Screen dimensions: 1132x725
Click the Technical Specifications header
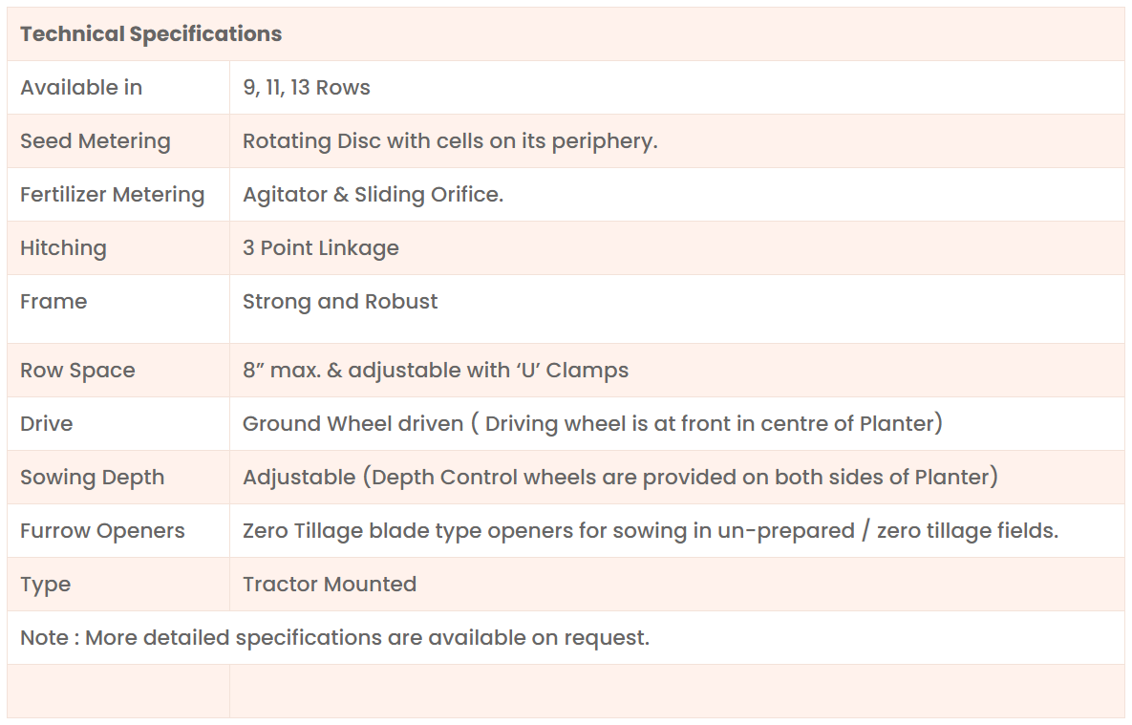(x=151, y=34)
